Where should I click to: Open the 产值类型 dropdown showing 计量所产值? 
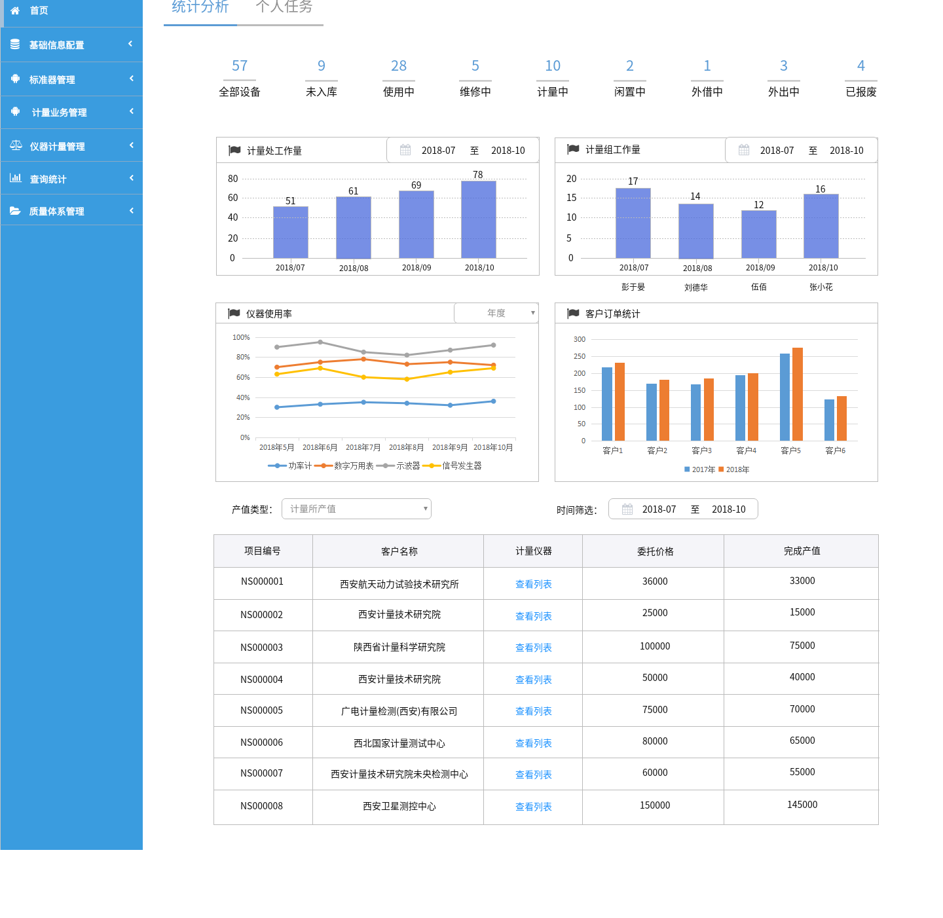356,509
